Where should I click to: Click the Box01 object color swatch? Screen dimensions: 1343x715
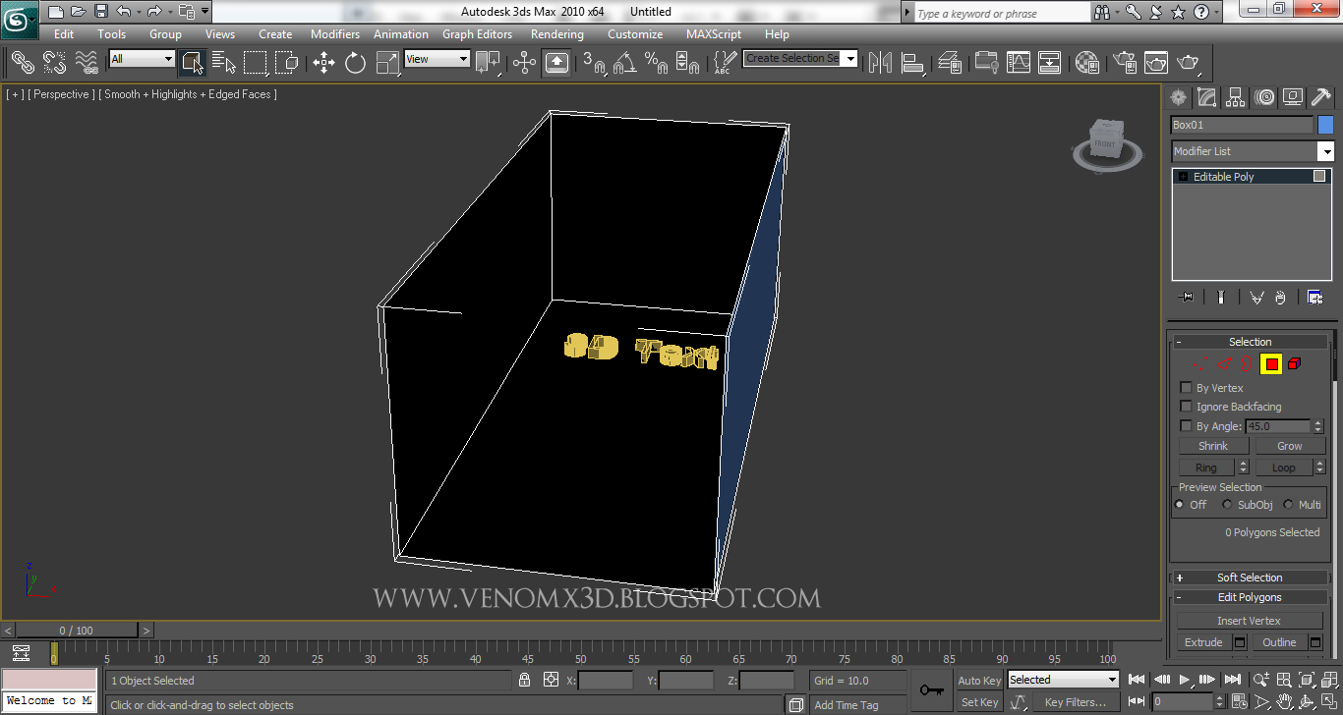(1323, 124)
